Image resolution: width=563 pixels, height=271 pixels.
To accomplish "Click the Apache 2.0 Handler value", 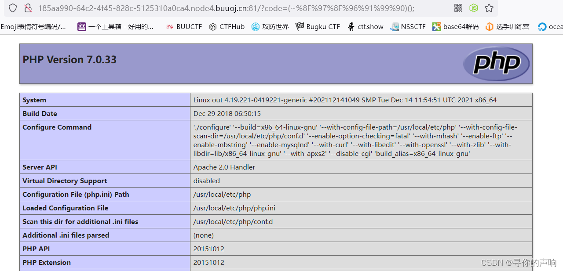I will [x=224, y=167].
